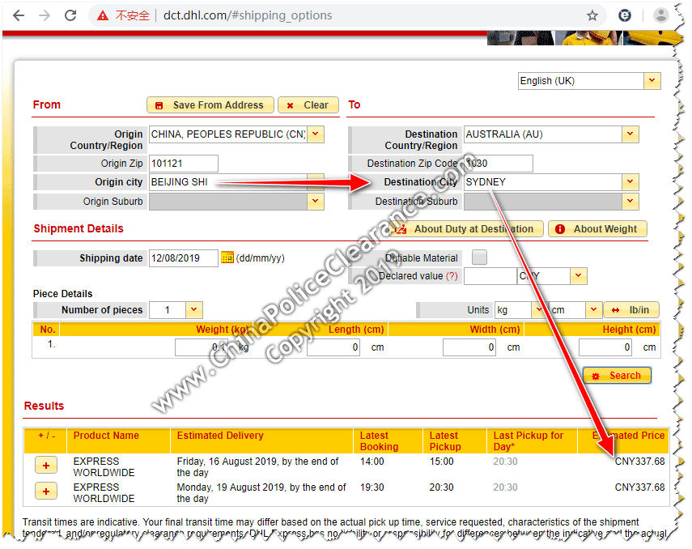Screen dimensions: 692x549
Task: Reload the DHL page
Action: click(70, 15)
